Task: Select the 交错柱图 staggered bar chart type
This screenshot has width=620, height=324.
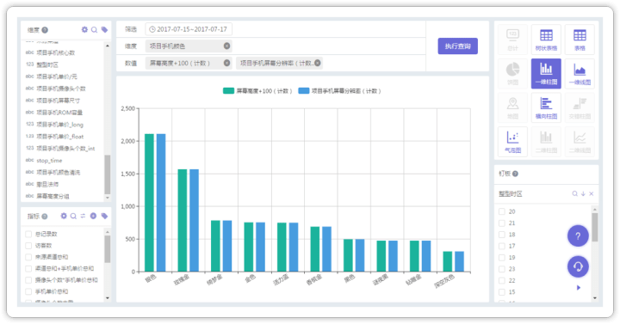Action: click(580, 107)
